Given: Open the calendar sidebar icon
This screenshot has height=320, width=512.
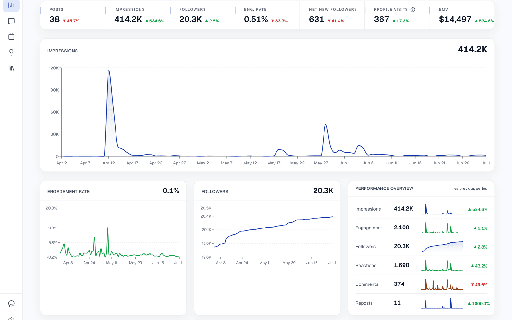Looking at the screenshot, I should click(x=11, y=36).
